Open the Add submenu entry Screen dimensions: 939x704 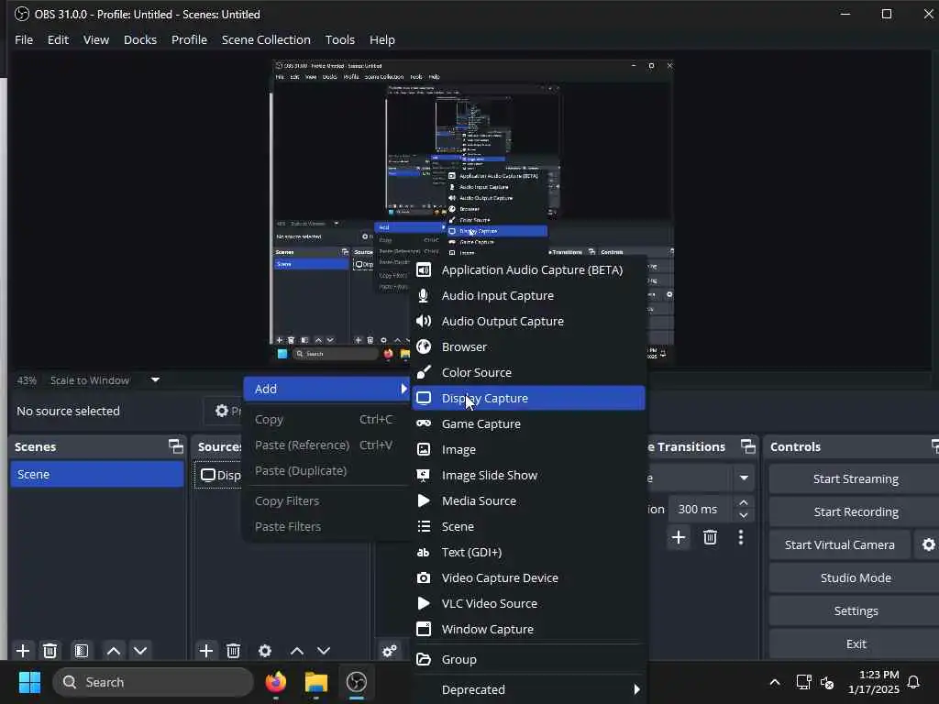click(326, 389)
